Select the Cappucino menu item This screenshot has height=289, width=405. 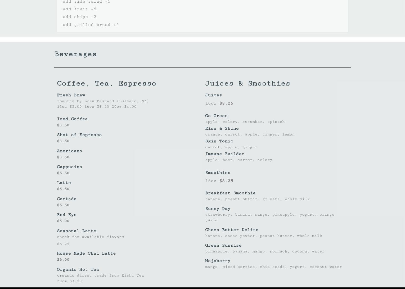pos(69,167)
